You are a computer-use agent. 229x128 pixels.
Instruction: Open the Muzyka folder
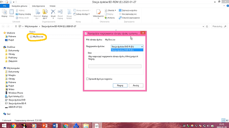[x=10, y=75]
